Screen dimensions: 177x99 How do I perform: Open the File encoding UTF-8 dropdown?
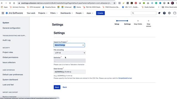(69, 53)
